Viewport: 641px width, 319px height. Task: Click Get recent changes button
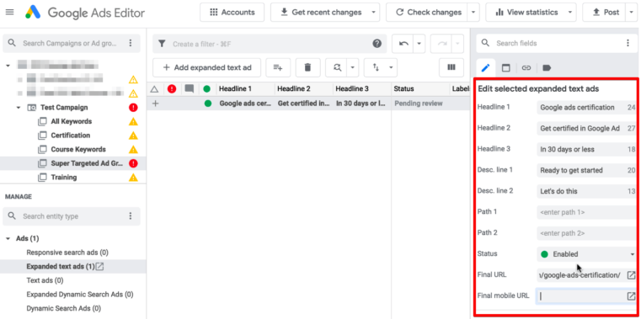(x=320, y=13)
